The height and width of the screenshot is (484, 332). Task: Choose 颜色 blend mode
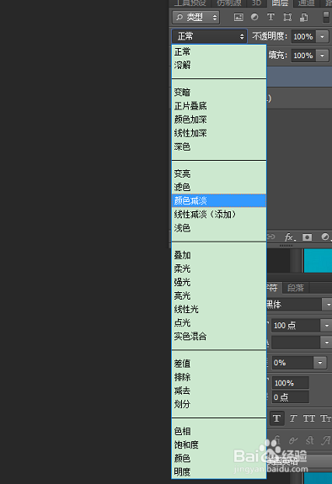pos(219,459)
